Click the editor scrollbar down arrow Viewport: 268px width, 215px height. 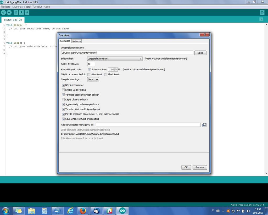(266, 174)
